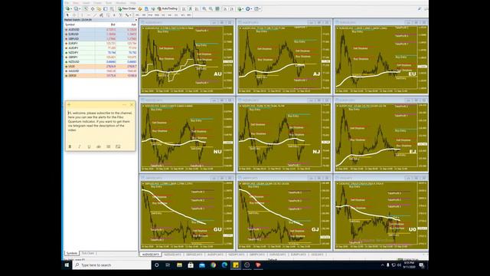The height and width of the screenshot is (276, 490).
Task: Switch to Tick Chart tab
Action: click(x=88, y=253)
